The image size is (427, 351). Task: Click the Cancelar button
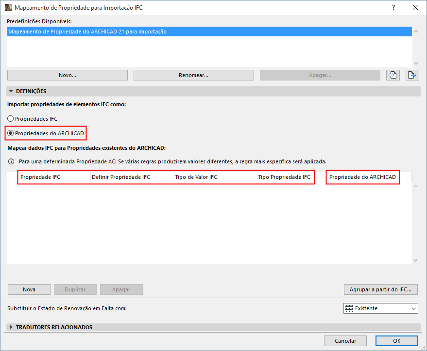pos(345,341)
